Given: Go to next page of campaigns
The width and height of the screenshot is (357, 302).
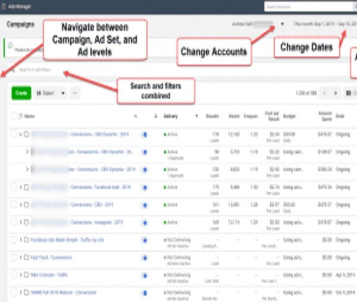Looking at the screenshot, I should [x=336, y=93].
